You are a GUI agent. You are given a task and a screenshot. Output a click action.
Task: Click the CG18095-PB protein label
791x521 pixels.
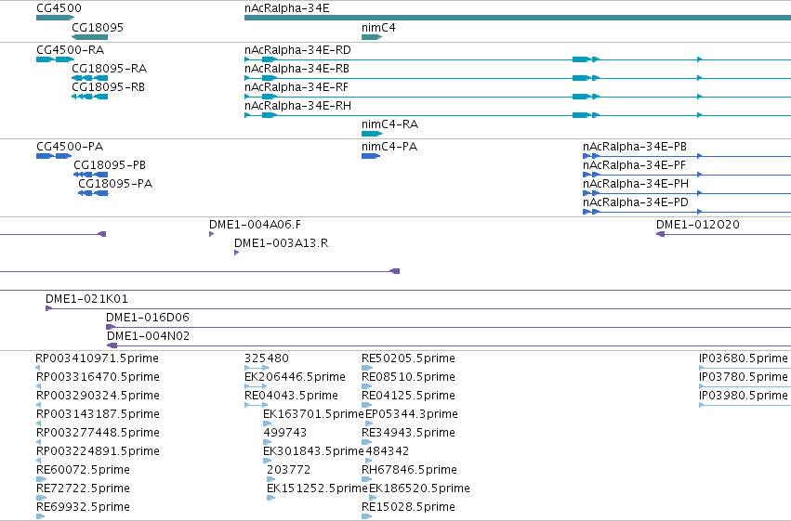coord(110,165)
